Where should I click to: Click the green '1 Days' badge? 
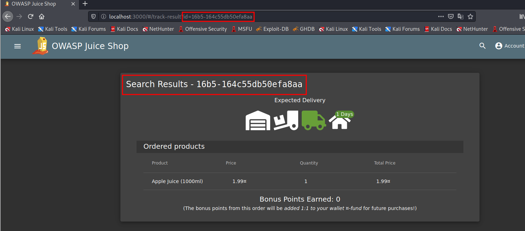pos(344,114)
